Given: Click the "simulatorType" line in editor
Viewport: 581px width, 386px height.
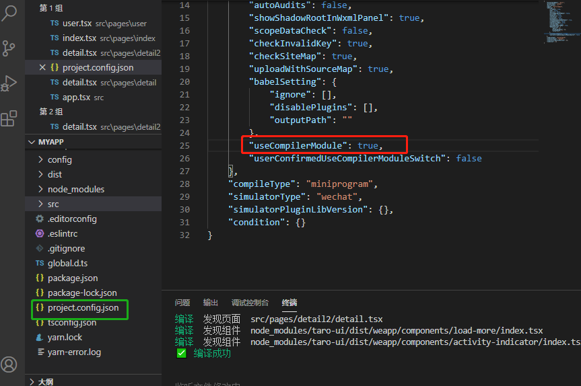Looking at the screenshot, I should click(x=295, y=196).
